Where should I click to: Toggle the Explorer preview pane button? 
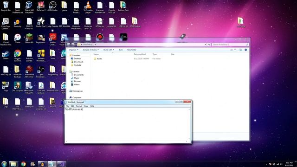[240, 50]
